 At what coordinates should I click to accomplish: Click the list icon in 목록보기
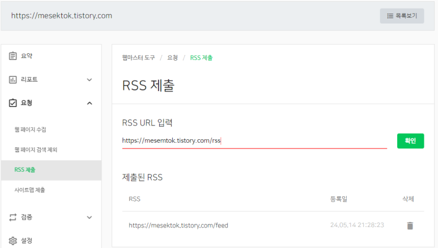390,16
